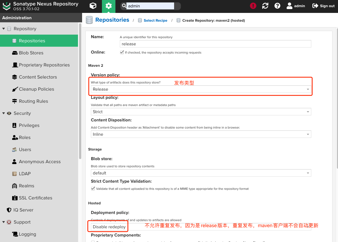Viewport: 338px width, 242px height.
Task: Click the Browse cube icon in header
Action: (93, 6)
